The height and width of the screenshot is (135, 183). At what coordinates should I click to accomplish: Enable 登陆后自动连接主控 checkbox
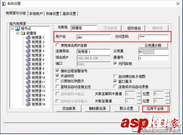pos(57,86)
